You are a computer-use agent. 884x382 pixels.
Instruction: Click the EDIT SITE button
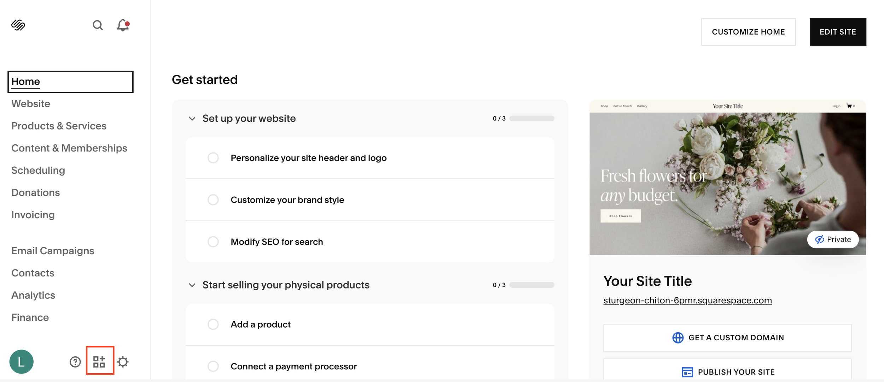(838, 32)
